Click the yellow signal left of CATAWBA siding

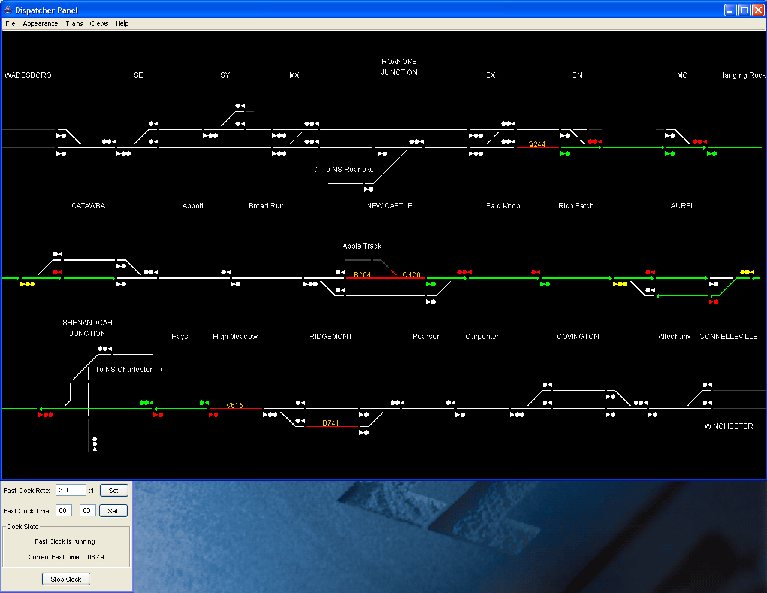(x=28, y=284)
